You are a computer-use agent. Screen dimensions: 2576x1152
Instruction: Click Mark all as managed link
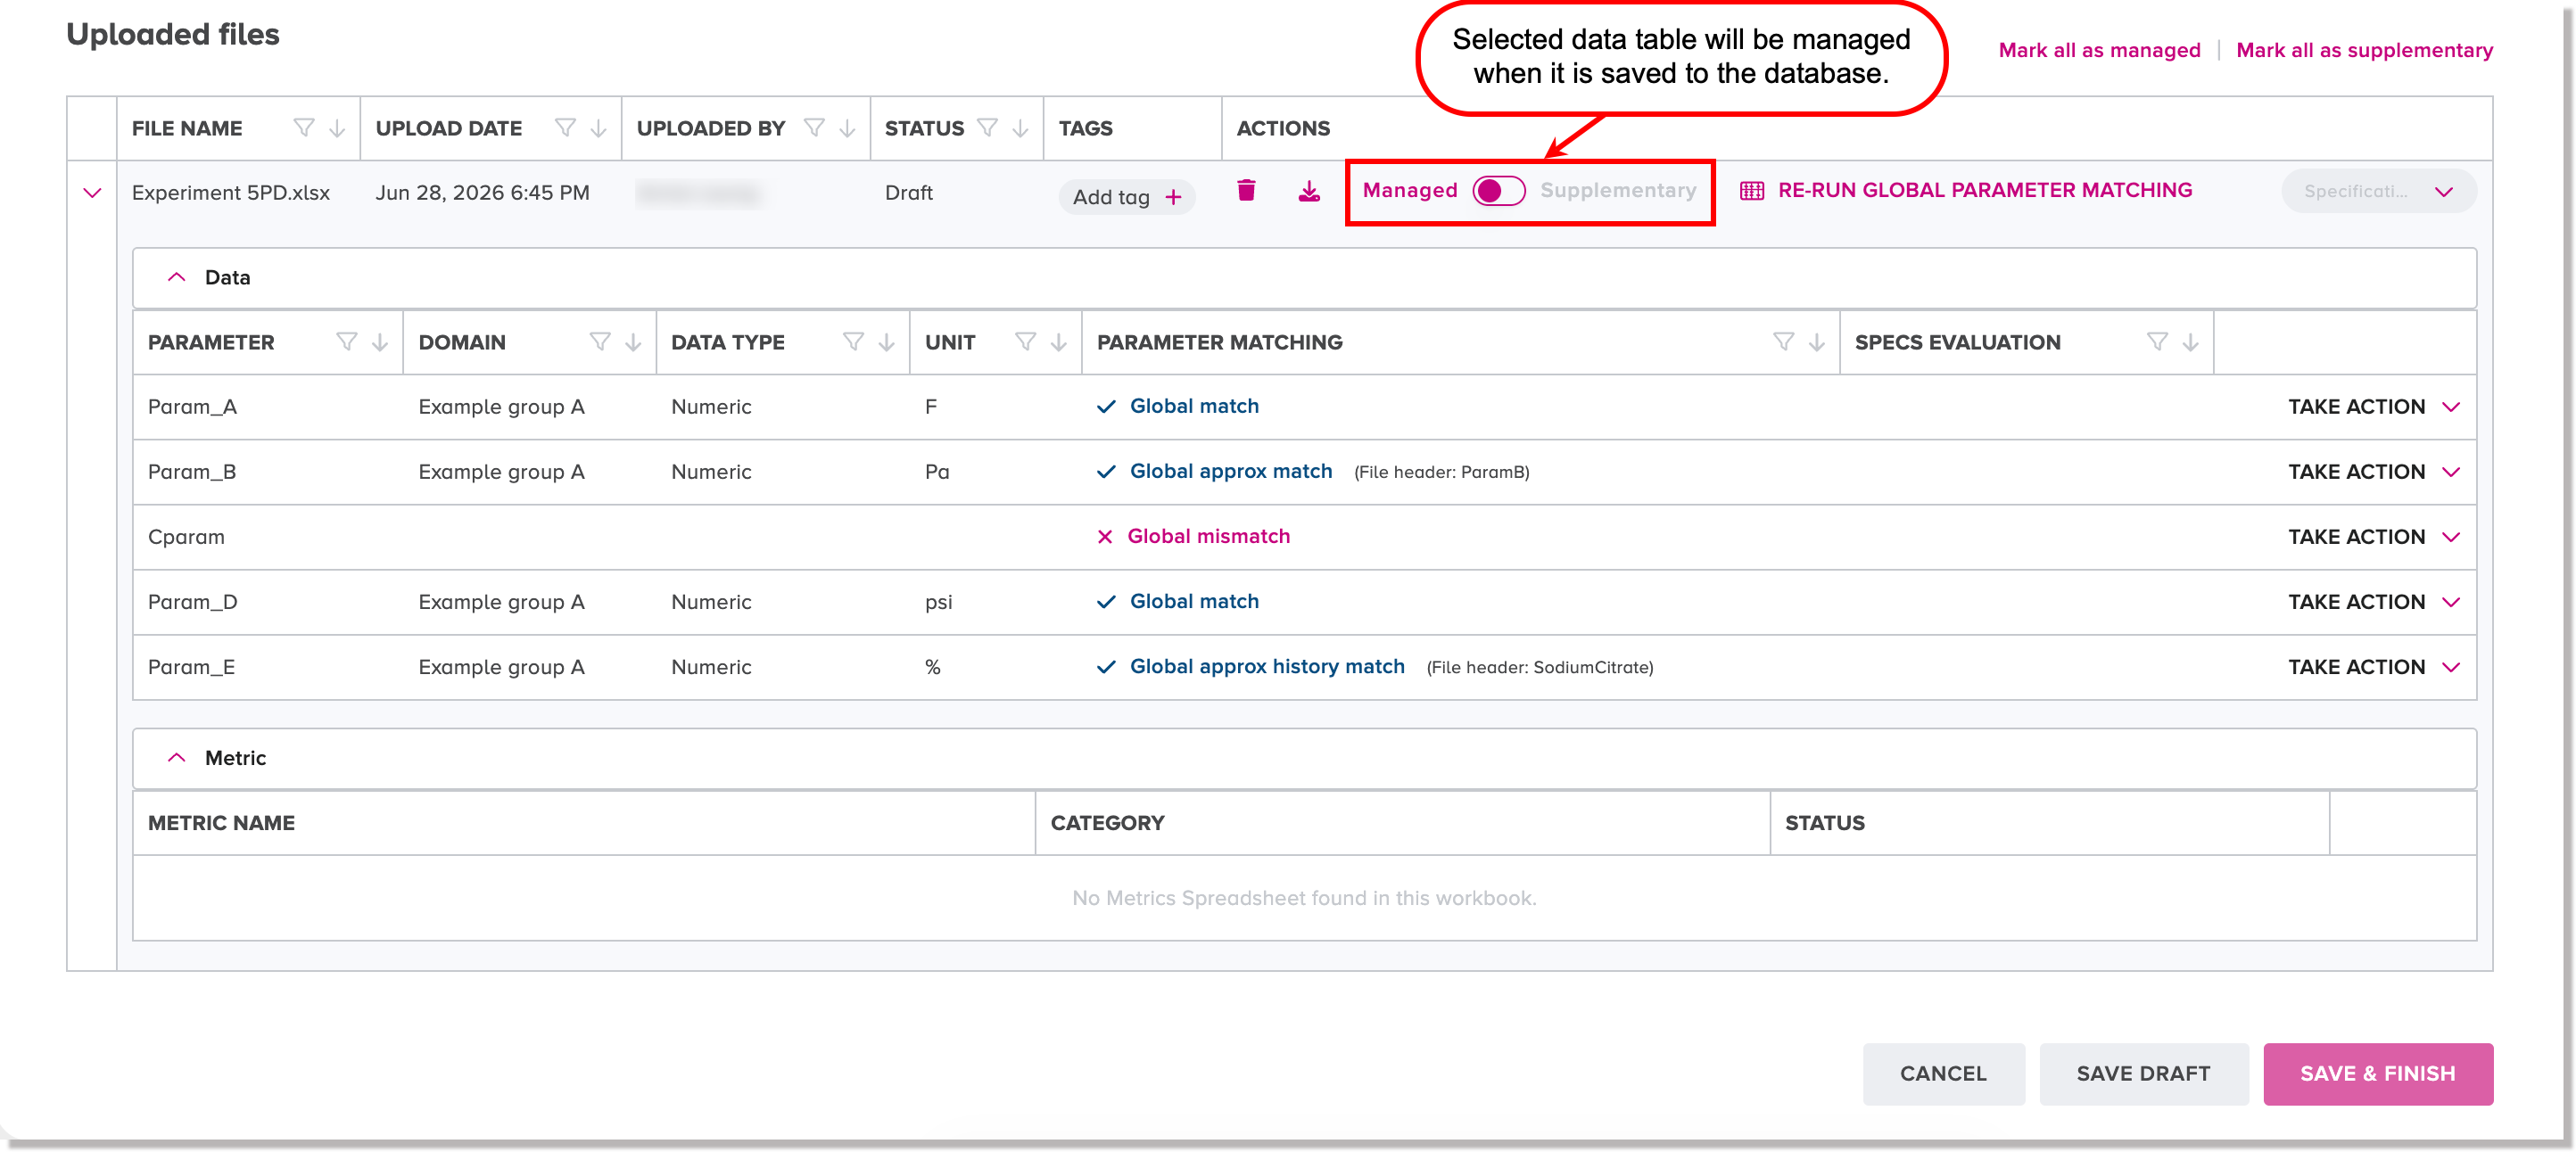(x=2099, y=50)
